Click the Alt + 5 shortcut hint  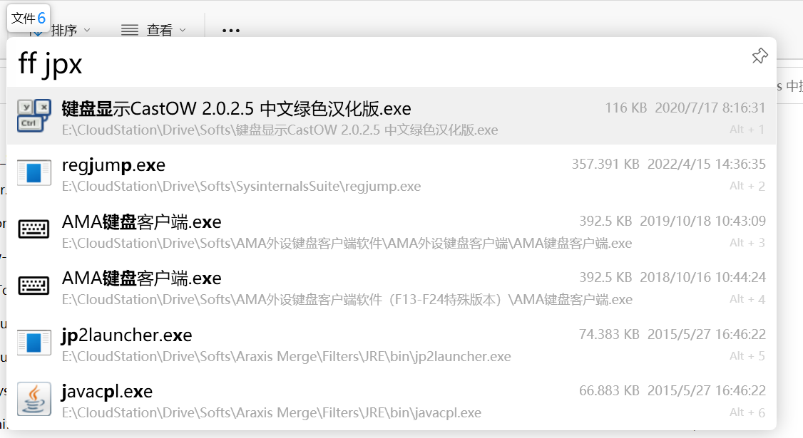747,355
